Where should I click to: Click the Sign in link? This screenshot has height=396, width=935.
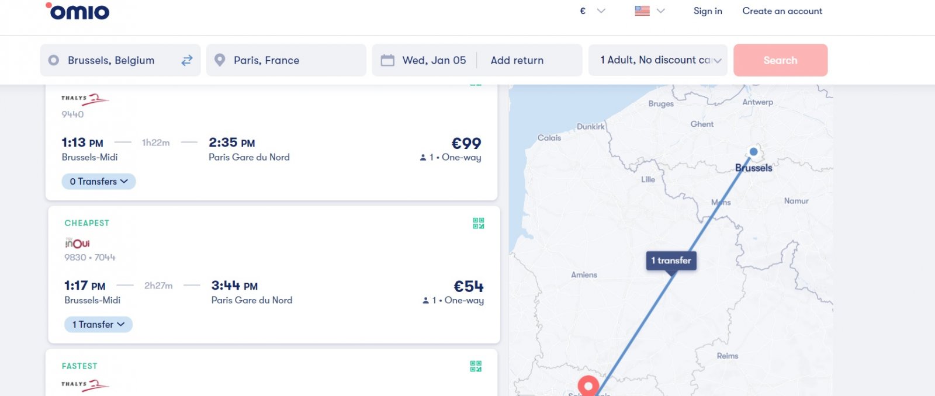tap(708, 11)
